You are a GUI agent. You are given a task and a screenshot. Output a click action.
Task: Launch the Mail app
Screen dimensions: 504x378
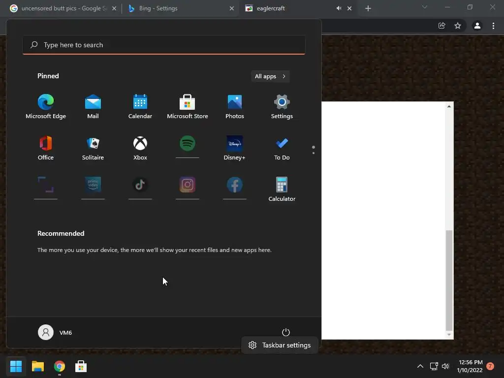click(93, 107)
